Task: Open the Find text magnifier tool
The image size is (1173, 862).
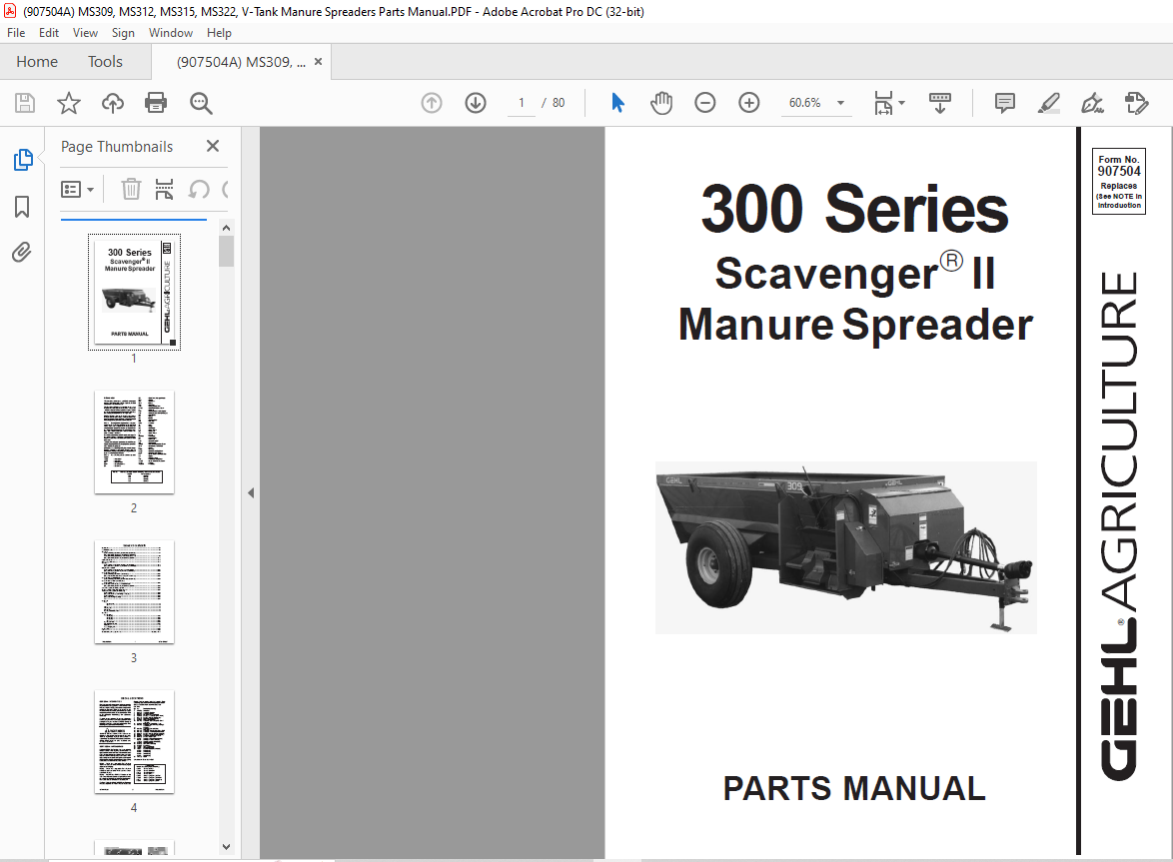Action: pyautogui.click(x=201, y=103)
